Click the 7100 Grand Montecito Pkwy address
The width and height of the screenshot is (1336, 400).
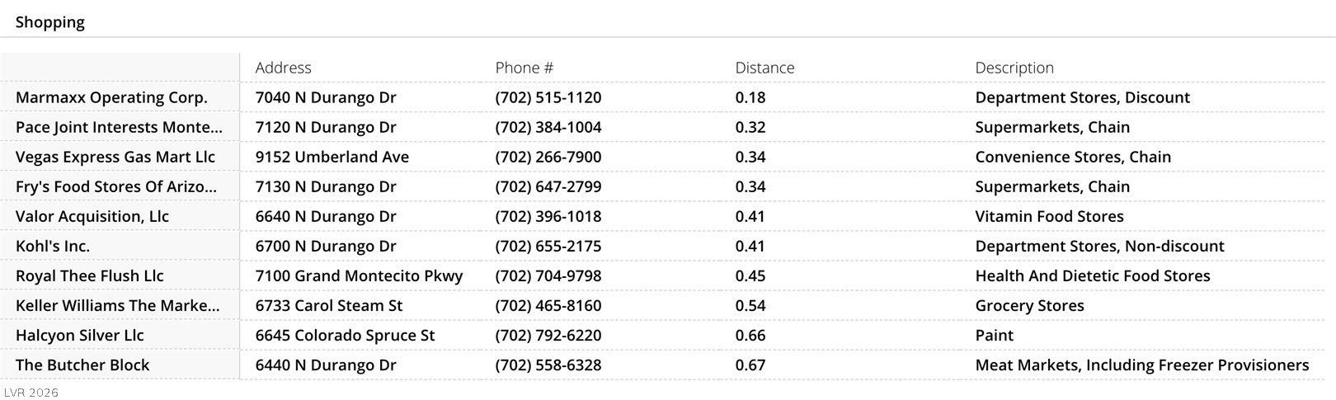pyautogui.click(x=359, y=275)
